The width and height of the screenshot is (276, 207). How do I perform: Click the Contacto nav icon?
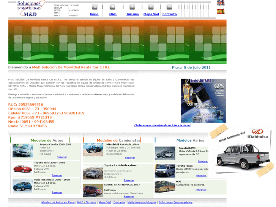pos(169,7)
